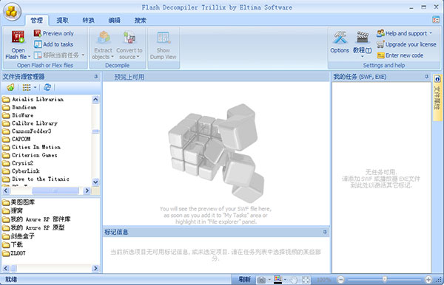Switch to the 转换 ribbon tab
This screenshot has width=444, height=285.
pyautogui.click(x=88, y=20)
